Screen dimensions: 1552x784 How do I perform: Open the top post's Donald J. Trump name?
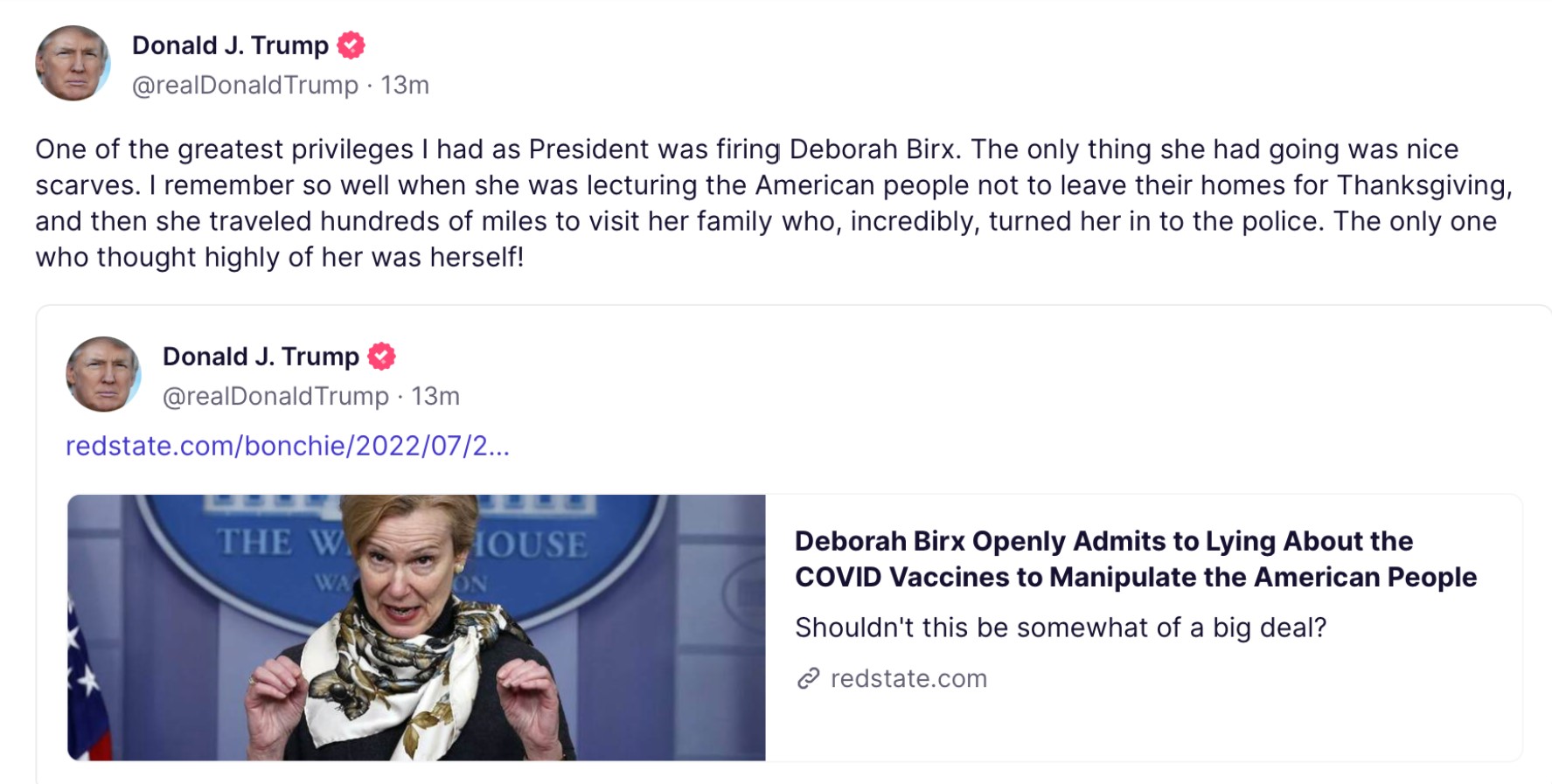click(230, 45)
